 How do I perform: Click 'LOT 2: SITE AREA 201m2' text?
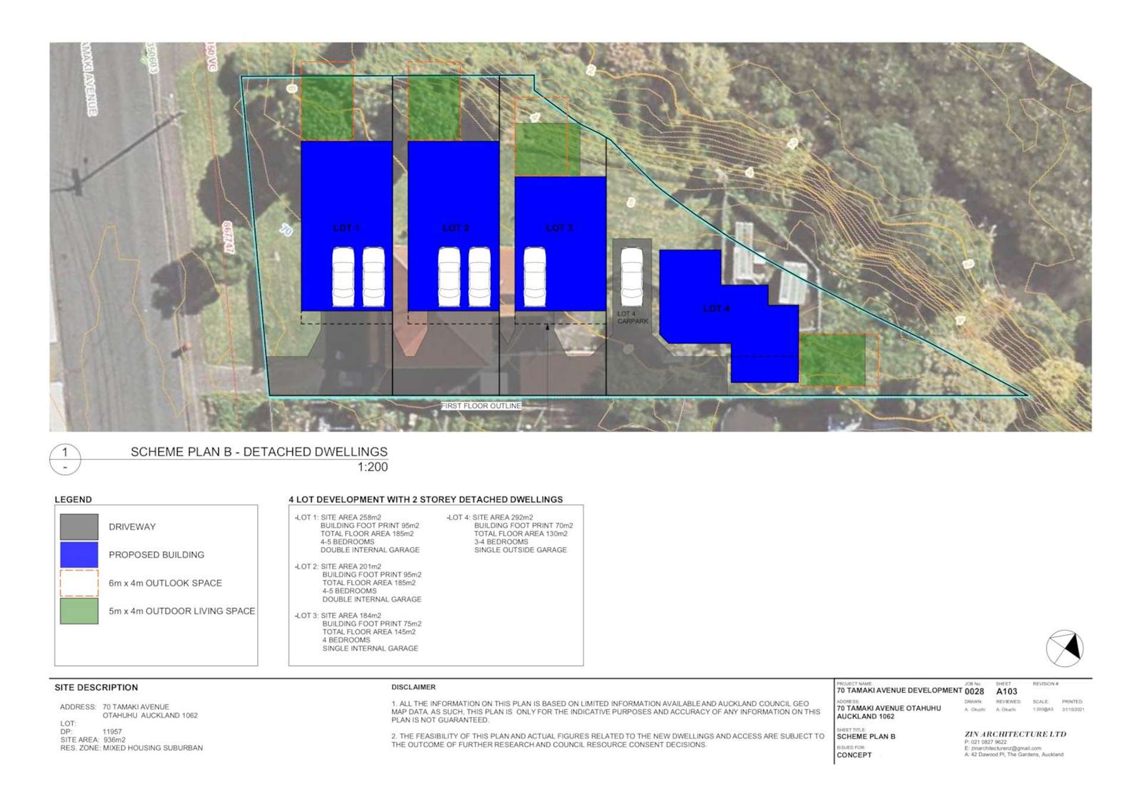(338, 567)
